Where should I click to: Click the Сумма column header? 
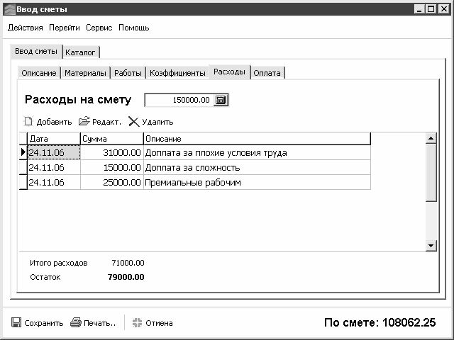(112, 139)
